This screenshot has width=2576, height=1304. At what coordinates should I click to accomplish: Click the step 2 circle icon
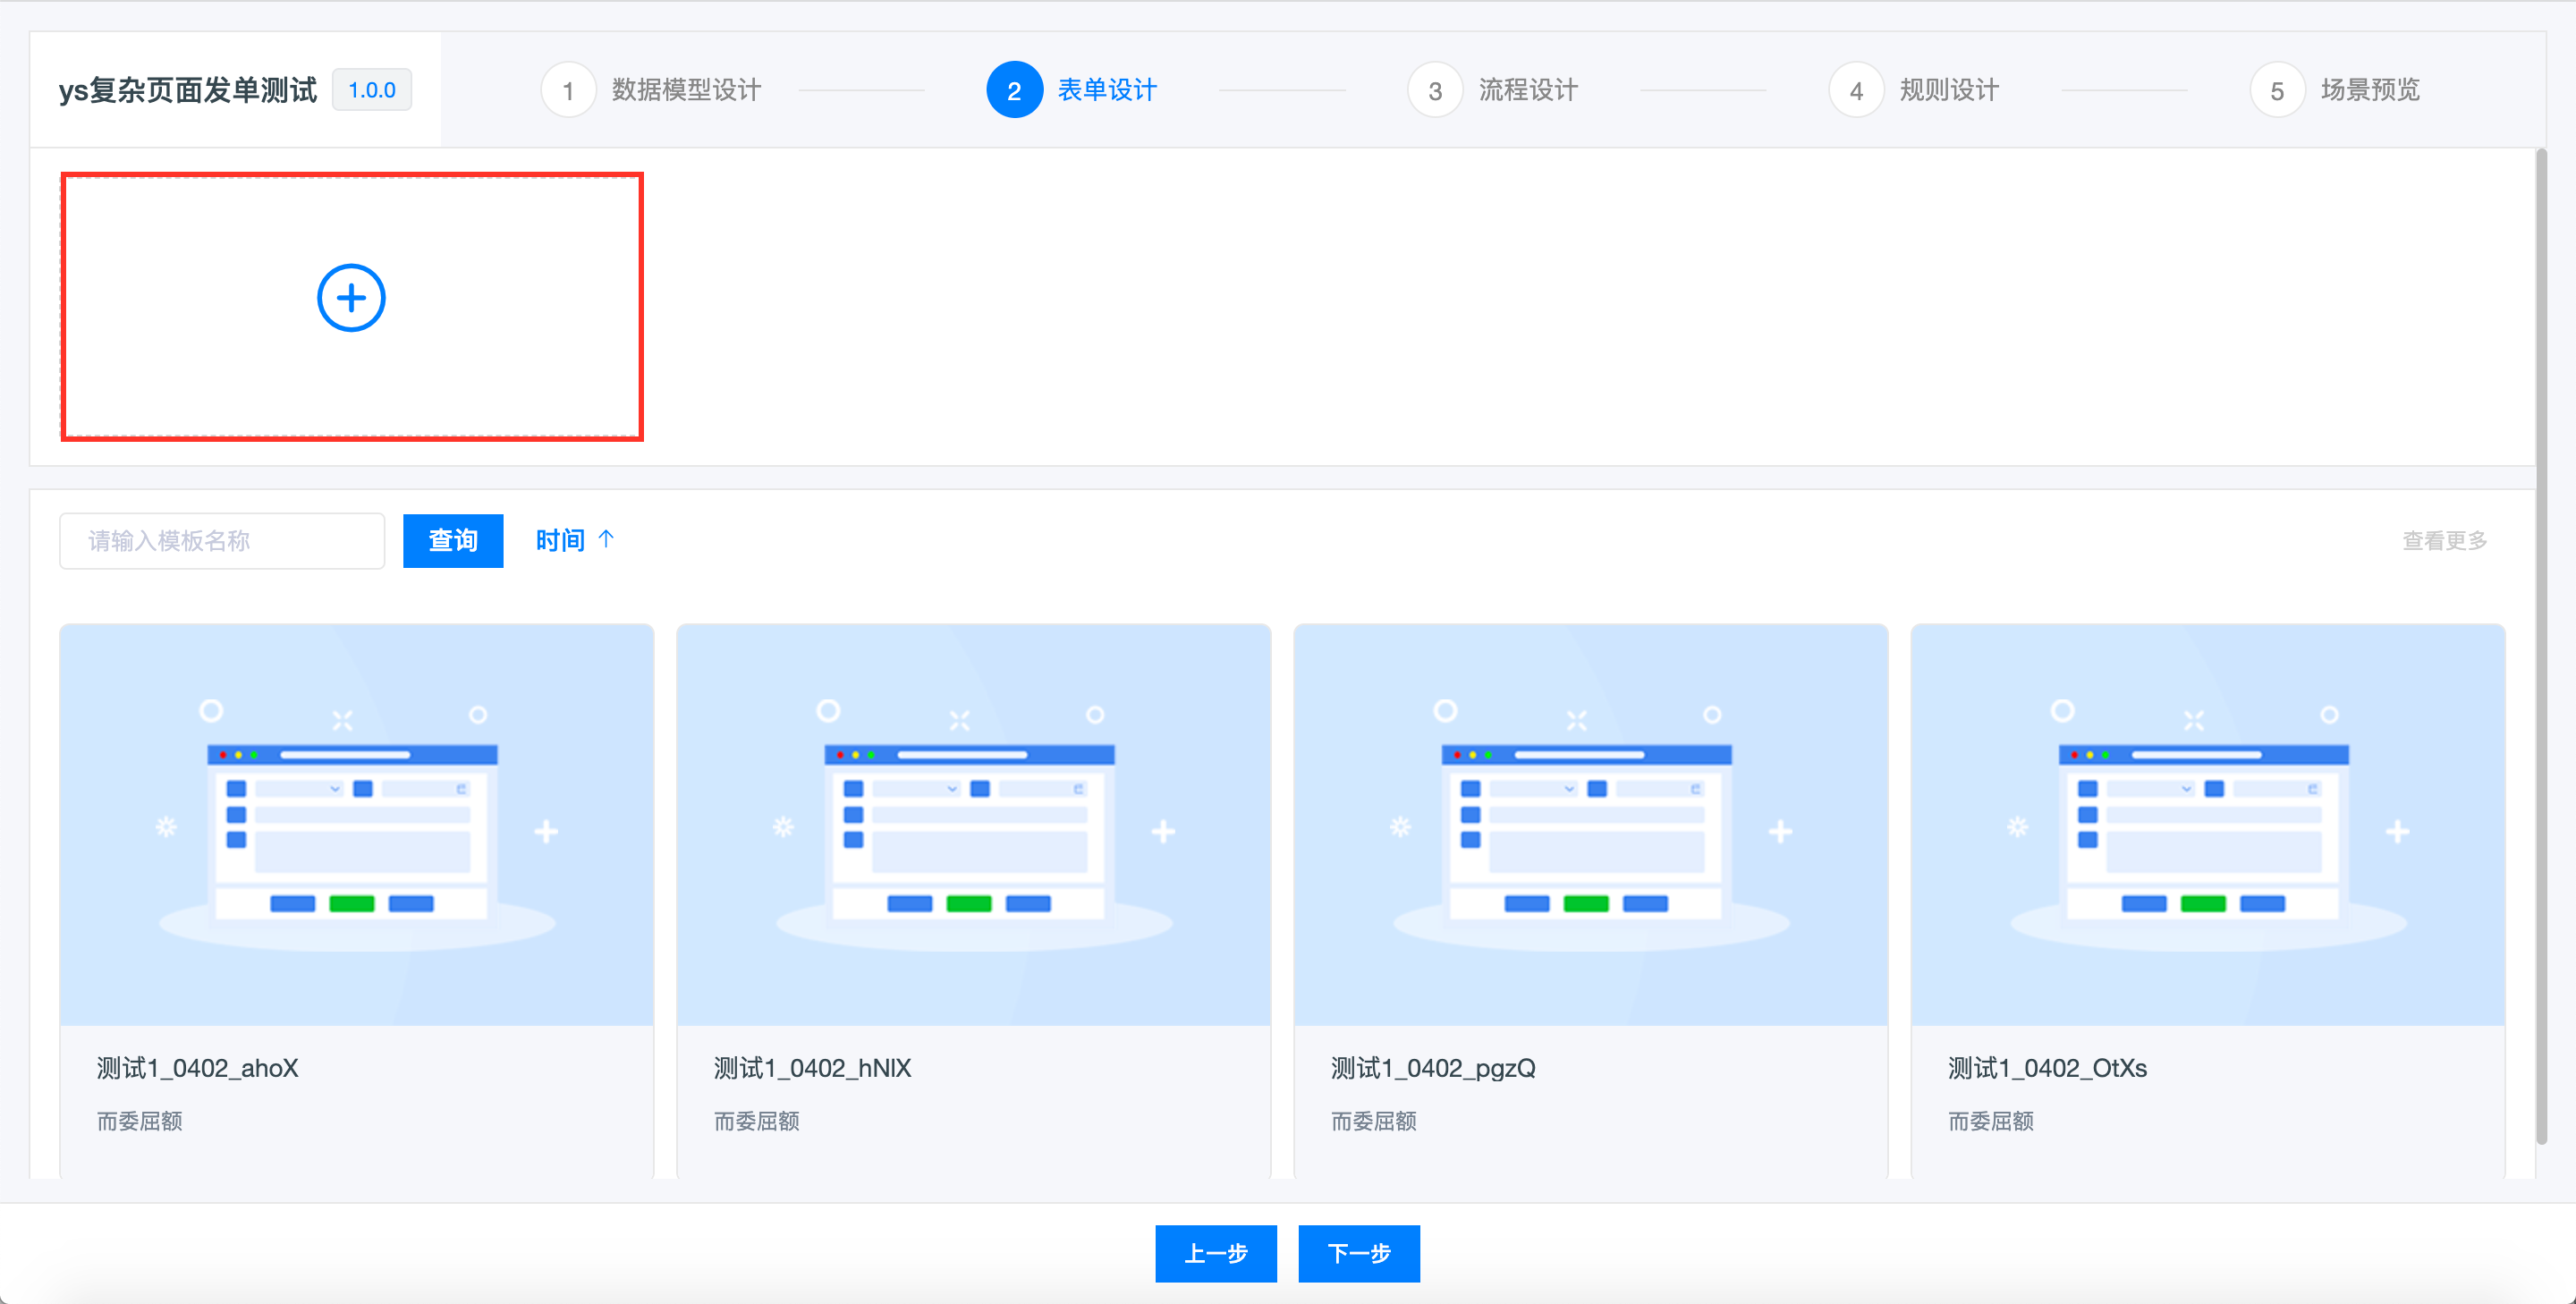(x=1014, y=91)
